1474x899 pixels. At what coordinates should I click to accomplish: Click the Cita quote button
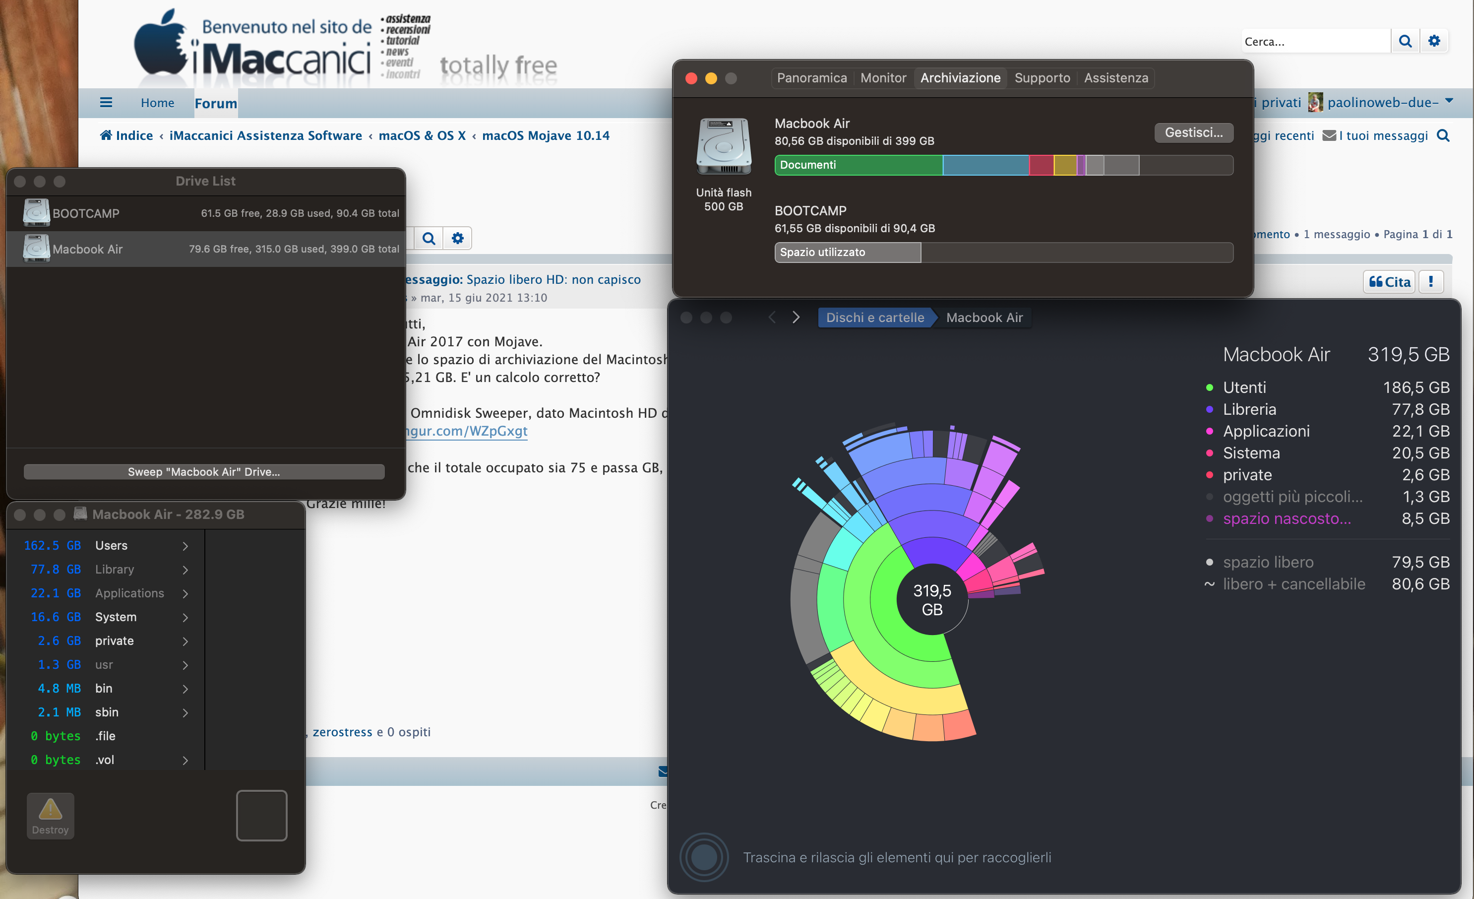click(1389, 282)
